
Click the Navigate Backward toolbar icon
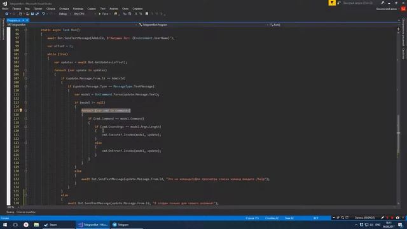pos(6,14)
